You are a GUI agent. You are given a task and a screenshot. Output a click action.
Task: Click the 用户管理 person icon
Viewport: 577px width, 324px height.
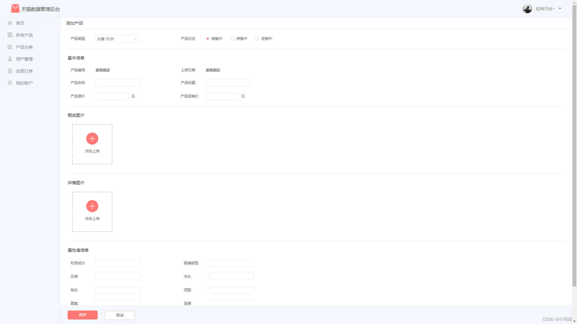coord(10,59)
